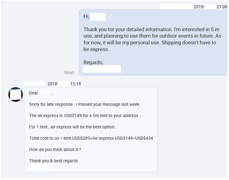Click the "2018-" date above the reply message
The height and width of the screenshot is (180, 229).
(53, 84)
